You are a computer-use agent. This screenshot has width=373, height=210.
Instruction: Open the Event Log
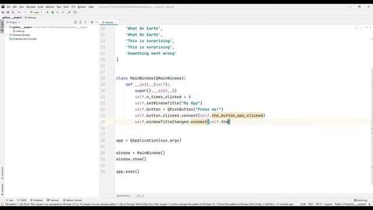(x=361, y=200)
